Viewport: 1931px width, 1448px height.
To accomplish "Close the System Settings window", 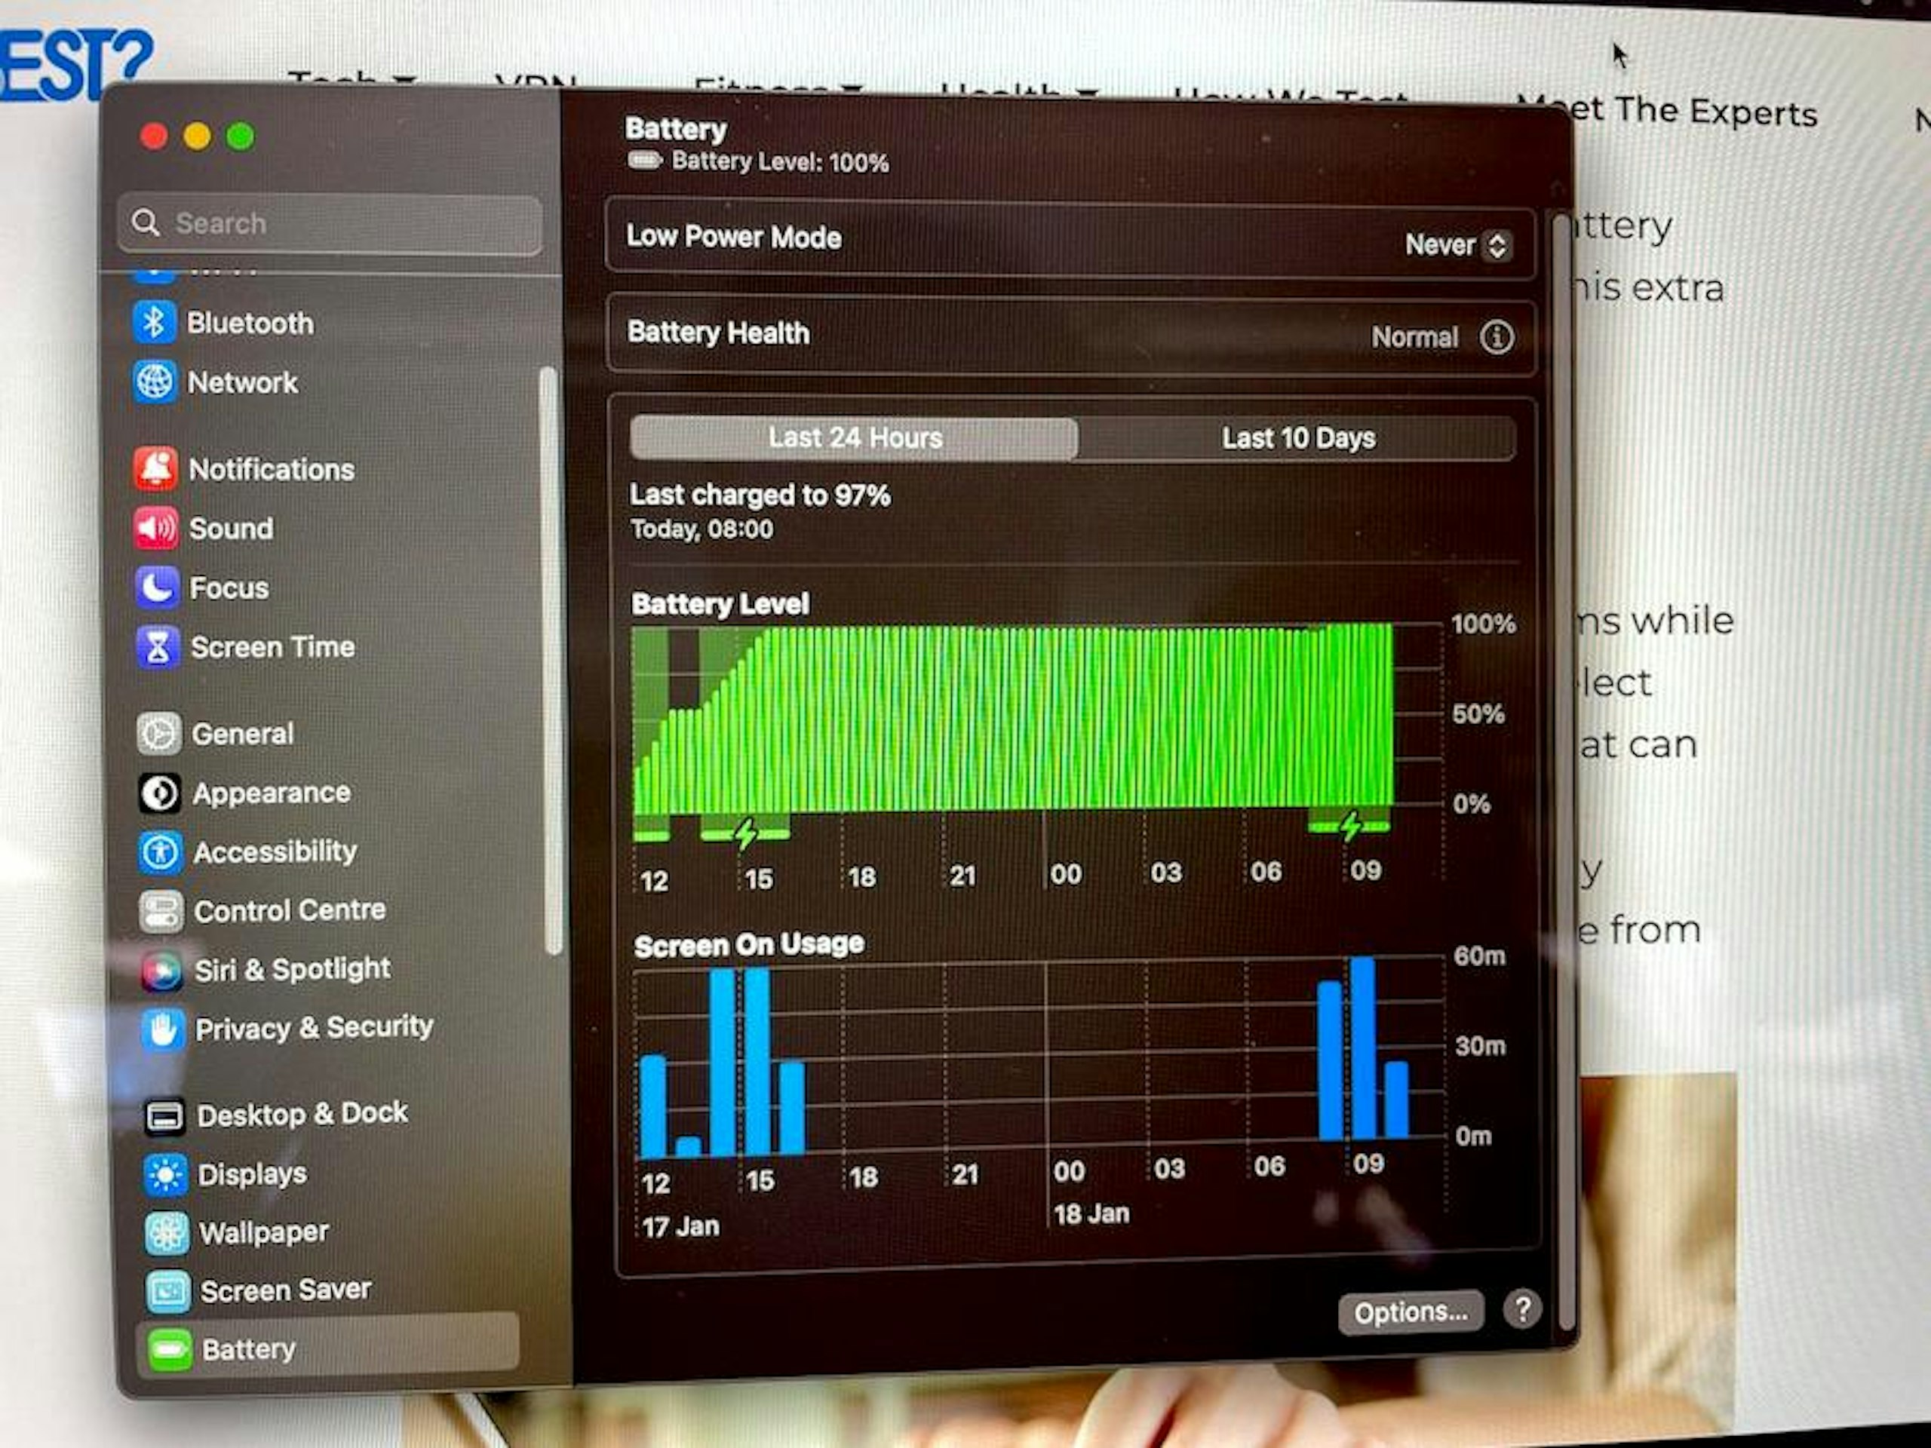I will pyautogui.click(x=154, y=137).
